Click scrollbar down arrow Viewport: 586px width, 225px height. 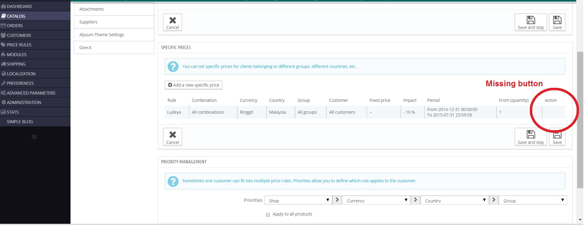[580, 220]
